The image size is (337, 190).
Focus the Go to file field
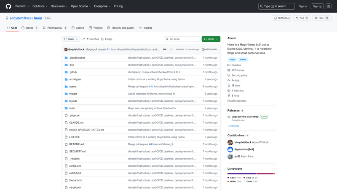click(x=182, y=39)
